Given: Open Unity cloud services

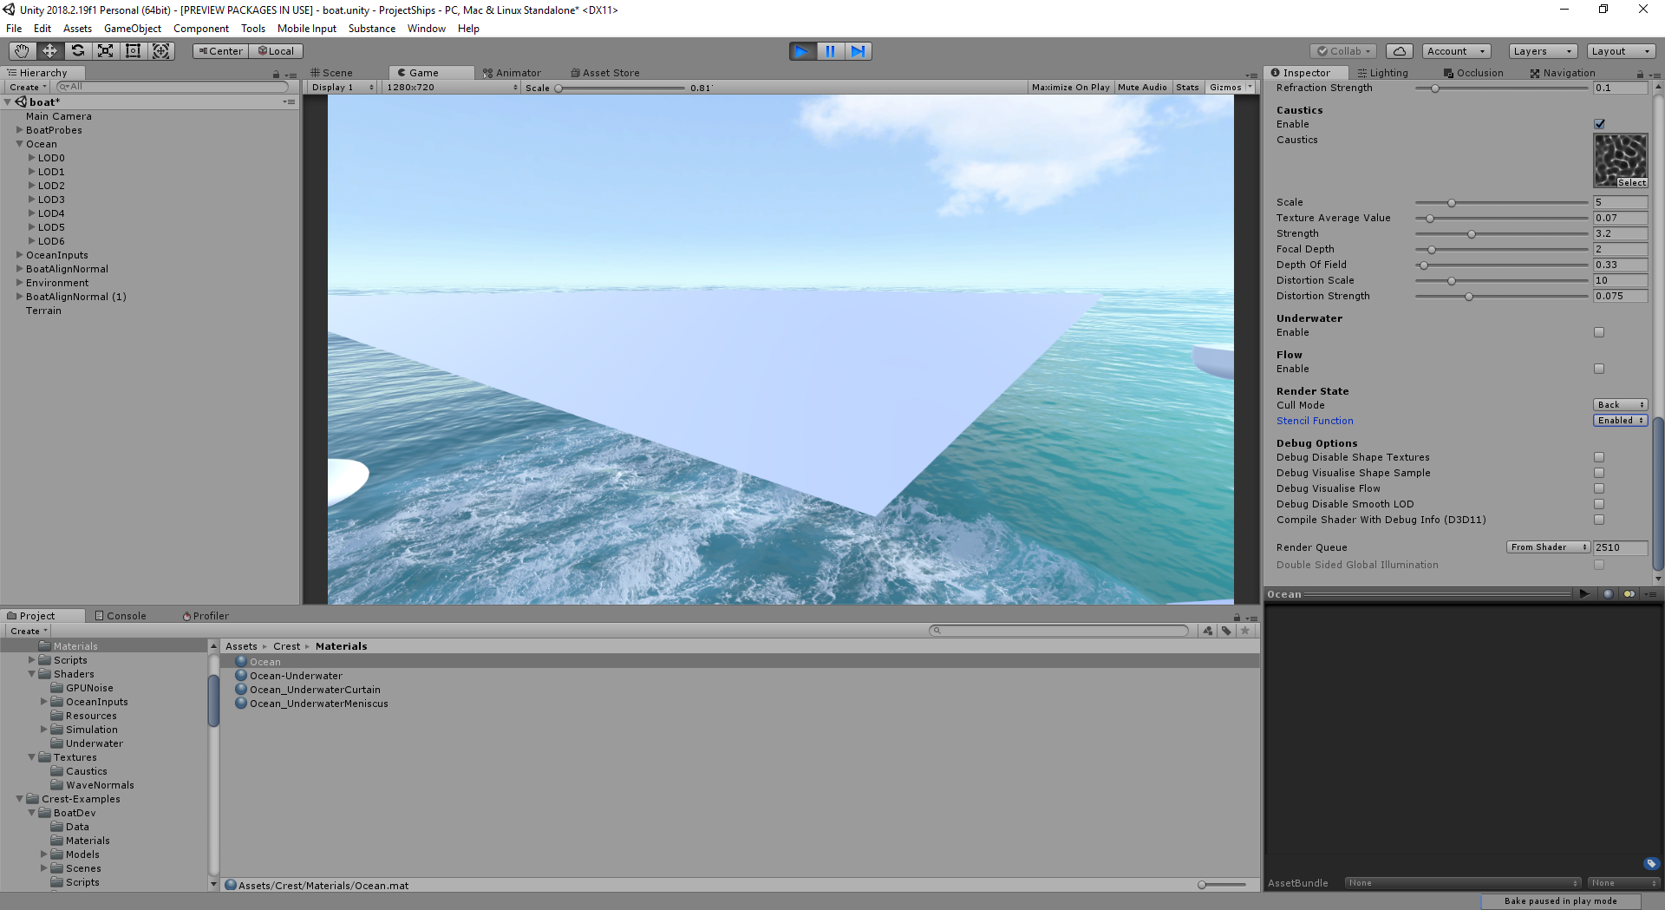Looking at the screenshot, I should pos(1399,50).
